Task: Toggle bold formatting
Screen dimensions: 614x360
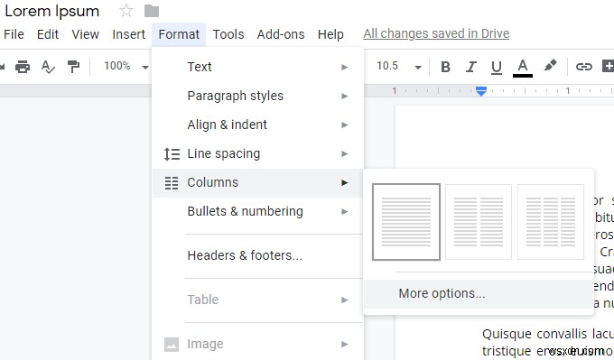Action: pyautogui.click(x=445, y=67)
